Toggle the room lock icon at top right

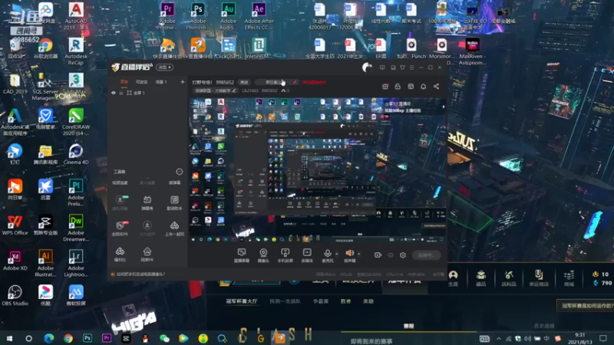click(398, 87)
